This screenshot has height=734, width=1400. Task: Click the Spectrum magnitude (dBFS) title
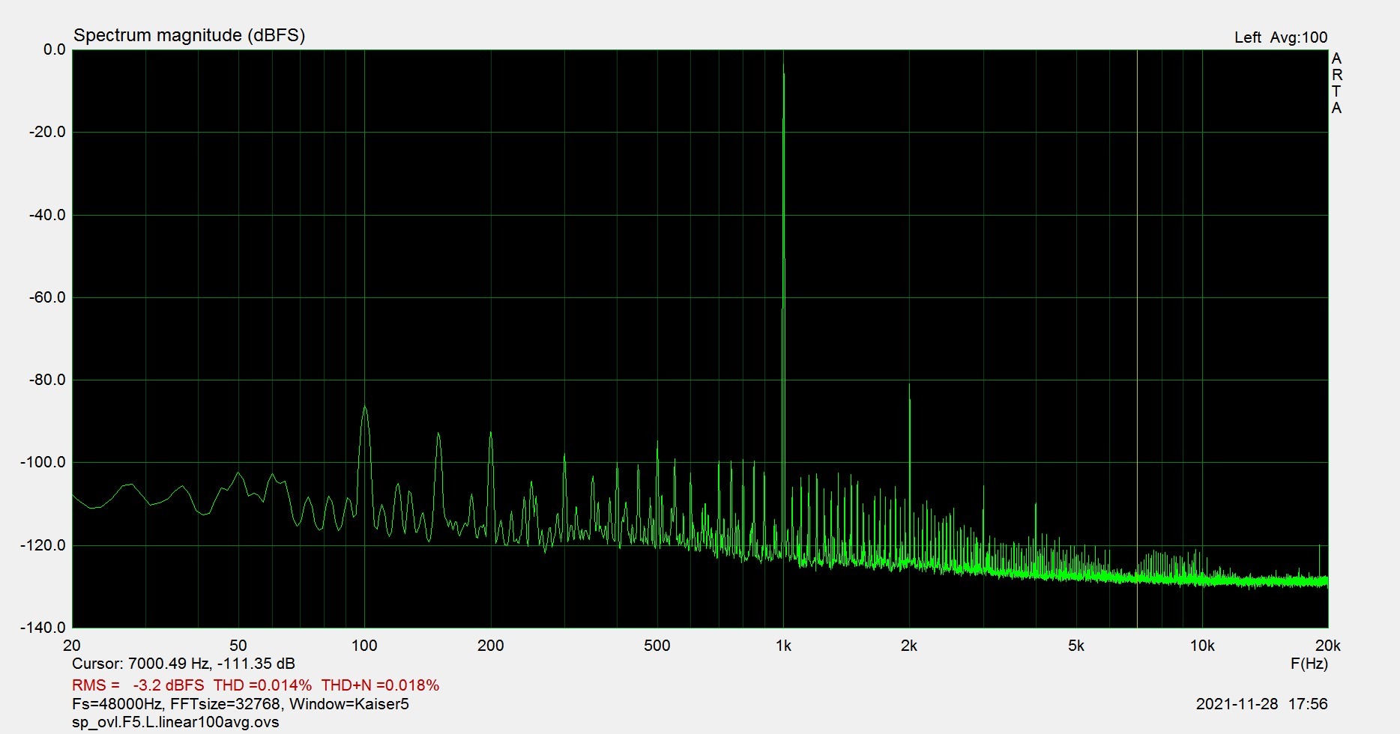coord(189,35)
